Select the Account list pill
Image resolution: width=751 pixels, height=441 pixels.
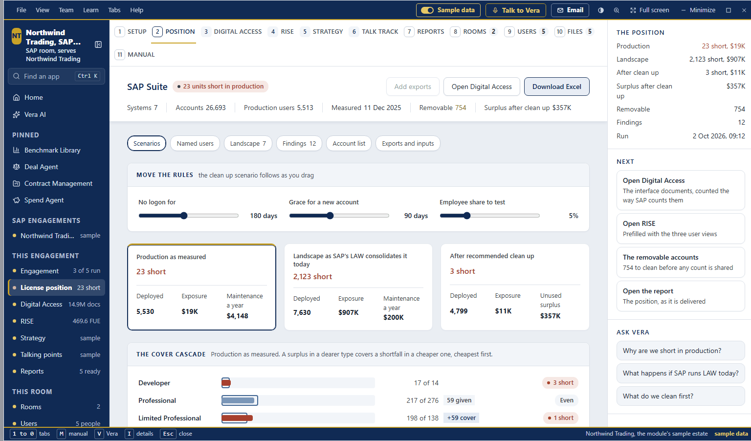(349, 143)
